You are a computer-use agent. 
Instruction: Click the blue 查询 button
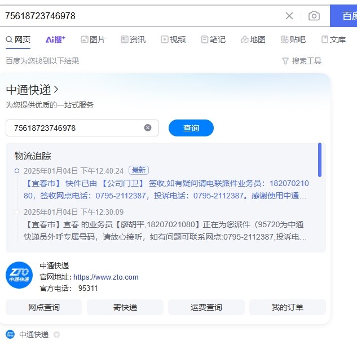191,128
